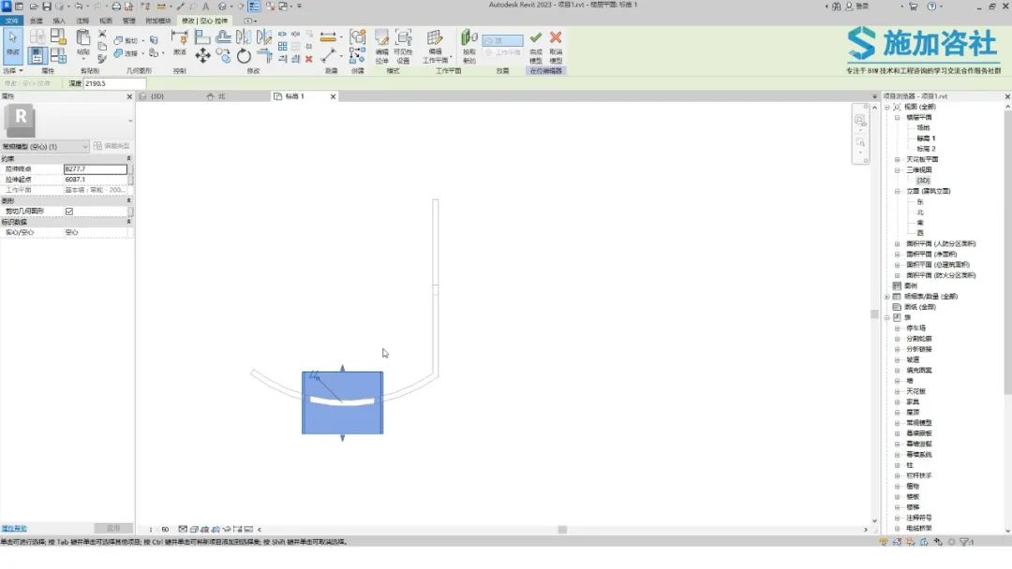Image resolution: width=1012 pixels, height=569 pixels.
Task: Open the type selector dropdown 常规模型 (空心)
Action: [45, 146]
